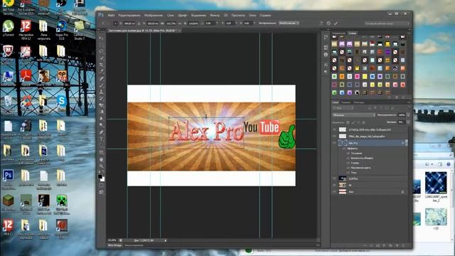The image size is (455, 256).
Task: Click the Alex Pro layer name
Action: (x=353, y=143)
